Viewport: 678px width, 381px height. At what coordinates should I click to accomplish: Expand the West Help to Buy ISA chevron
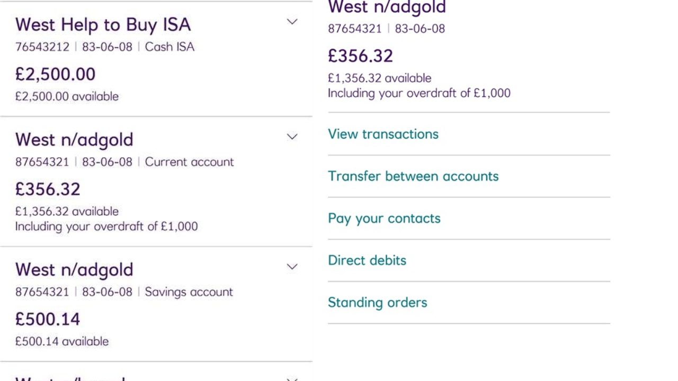coord(292,22)
